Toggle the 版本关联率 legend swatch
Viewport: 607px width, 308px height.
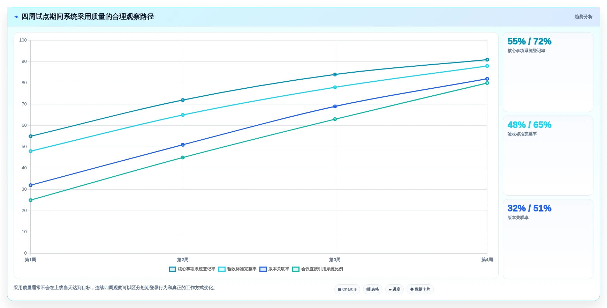263,269
